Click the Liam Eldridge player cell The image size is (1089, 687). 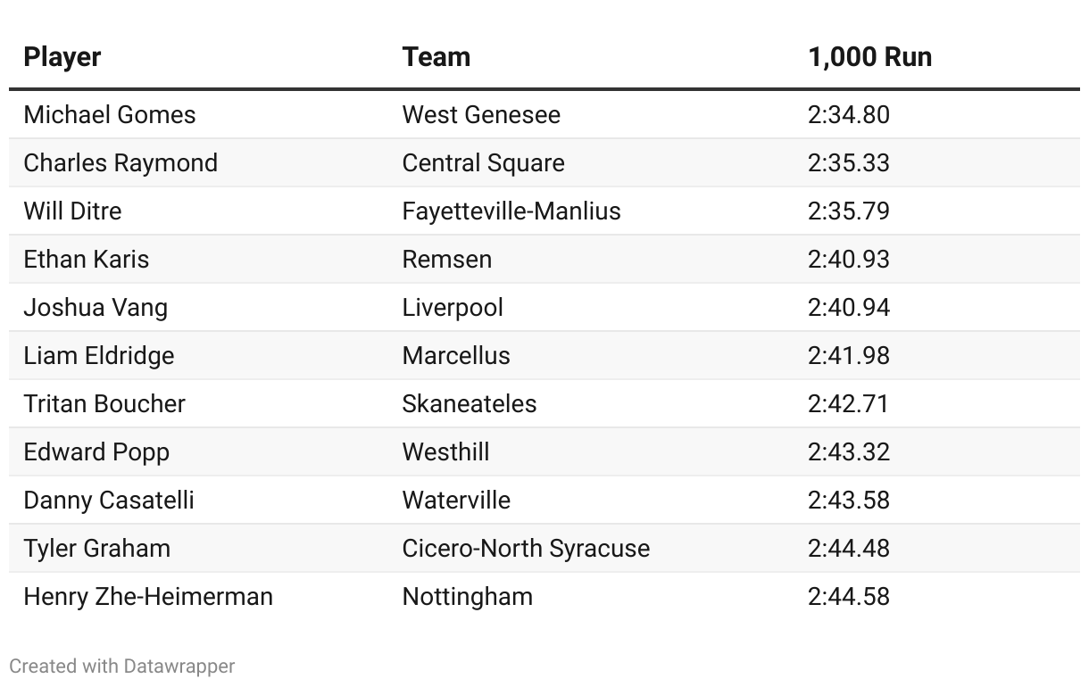click(99, 356)
